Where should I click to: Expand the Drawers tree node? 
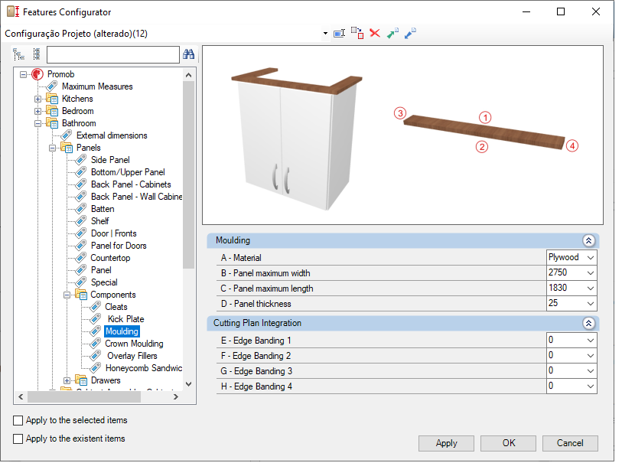(67, 381)
